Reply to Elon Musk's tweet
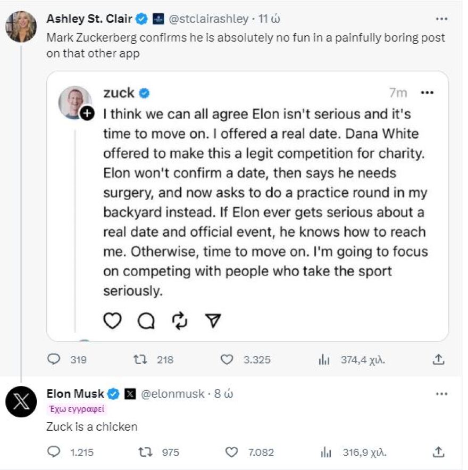The height and width of the screenshot is (470, 468). coord(55,452)
